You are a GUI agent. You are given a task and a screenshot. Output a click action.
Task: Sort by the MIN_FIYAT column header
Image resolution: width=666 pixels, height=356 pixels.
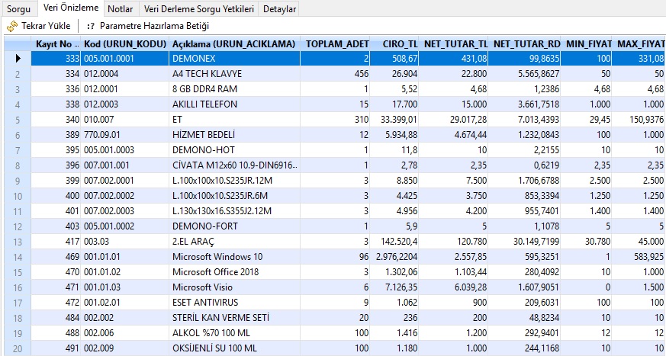coord(590,44)
